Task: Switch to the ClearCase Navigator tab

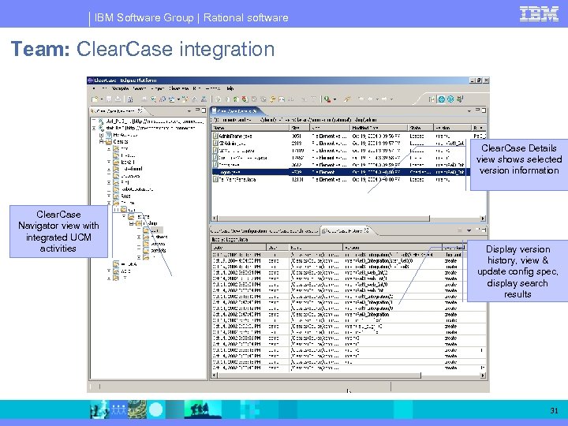Action: click(x=116, y=111)
